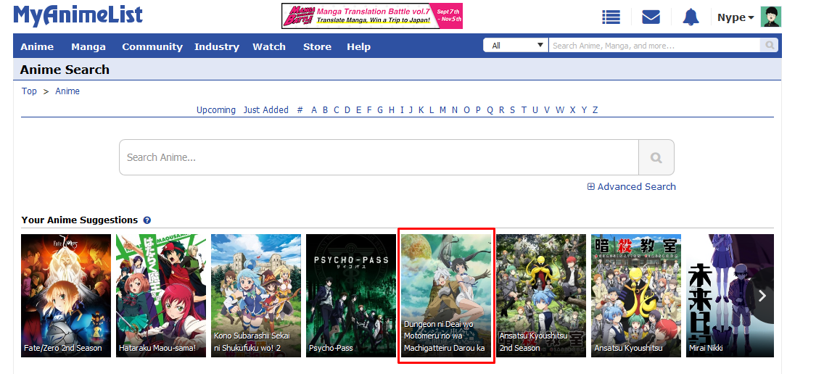This screenshot has width=824, height=374.
Task: Open the Hataraku Maou-sama! suggestion
Action: click(x=161, y=296)
